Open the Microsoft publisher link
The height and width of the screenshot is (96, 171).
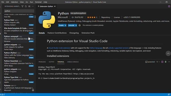pyautogui.click(x=63, y=17)
